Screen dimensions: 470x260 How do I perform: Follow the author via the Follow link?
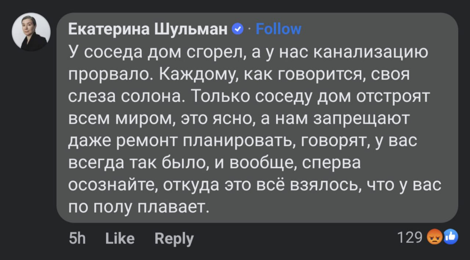click(x=278, y=29)
